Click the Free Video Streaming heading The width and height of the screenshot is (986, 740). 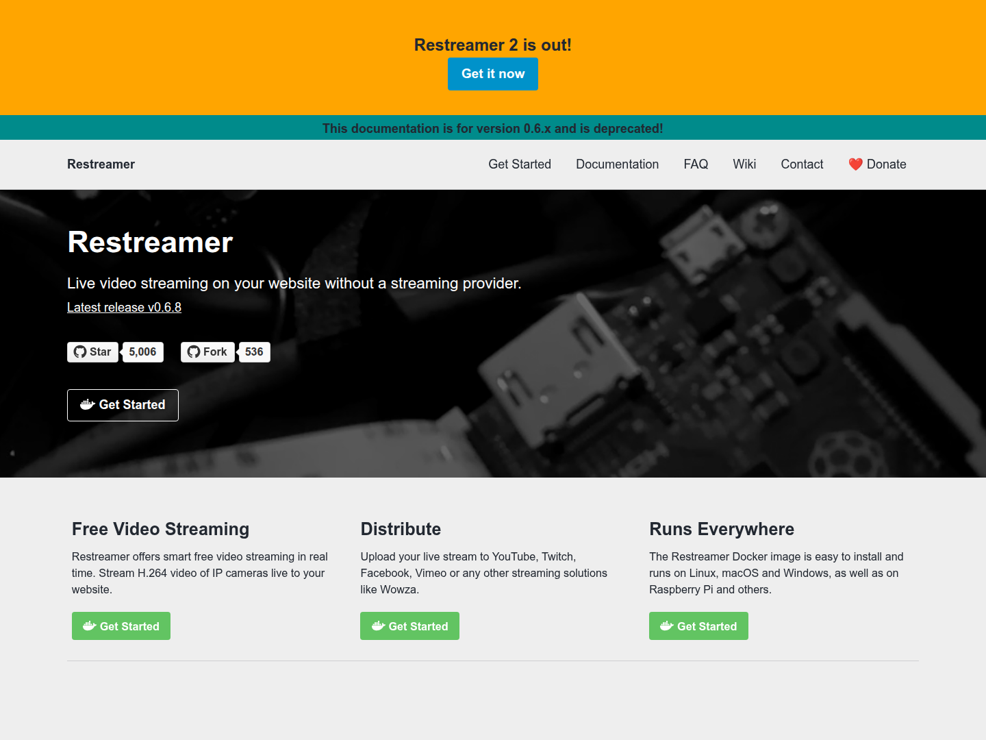tap(160, 529)
